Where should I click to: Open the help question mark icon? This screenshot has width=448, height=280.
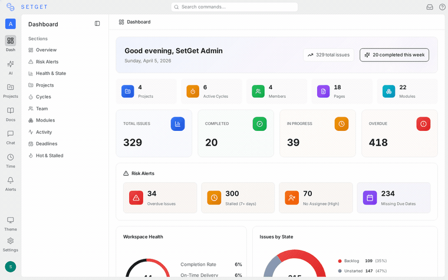(442, 7)
